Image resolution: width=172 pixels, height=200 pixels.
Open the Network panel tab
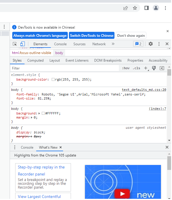(99, 44)
